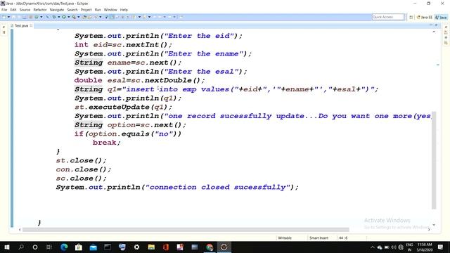450x253 pixels.
Task: Open the Refactor menu
Action: click(40, 10)
